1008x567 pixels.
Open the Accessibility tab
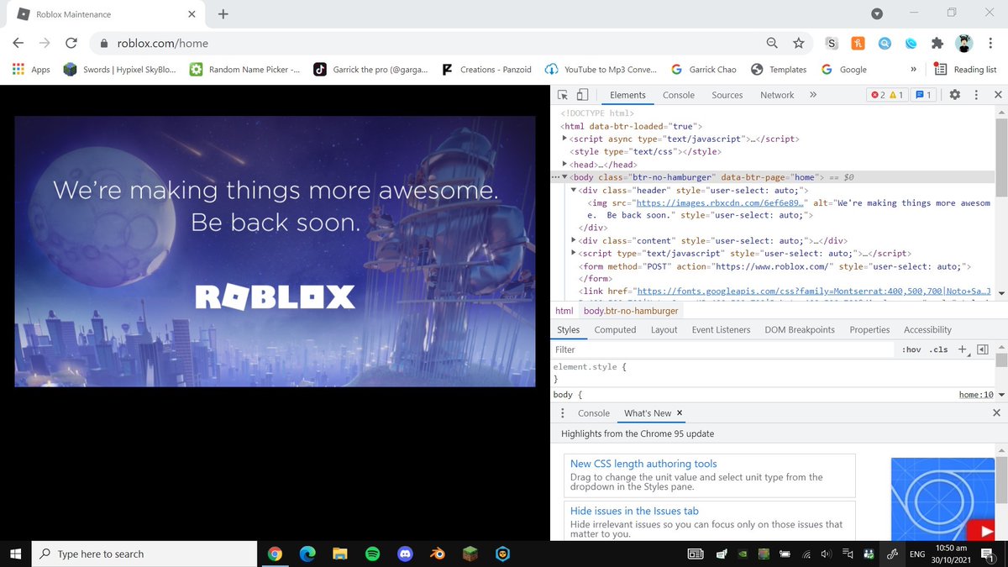927,329
